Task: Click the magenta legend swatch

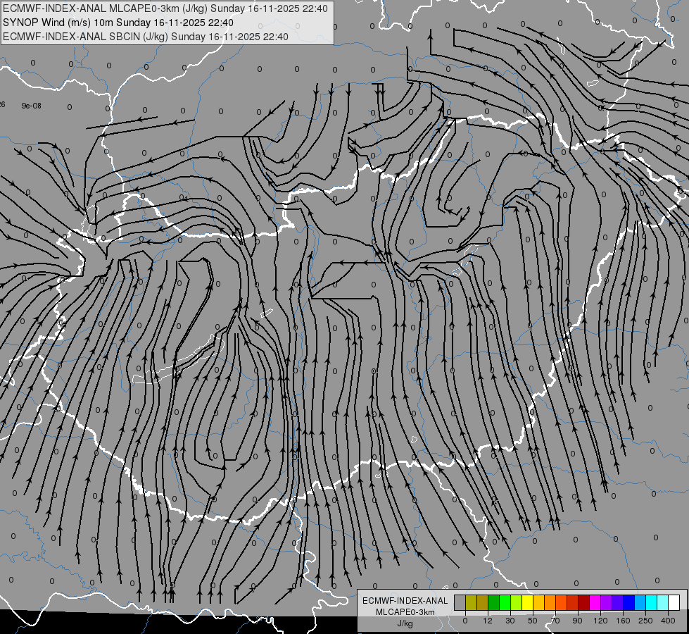Action: pos(595,602)
